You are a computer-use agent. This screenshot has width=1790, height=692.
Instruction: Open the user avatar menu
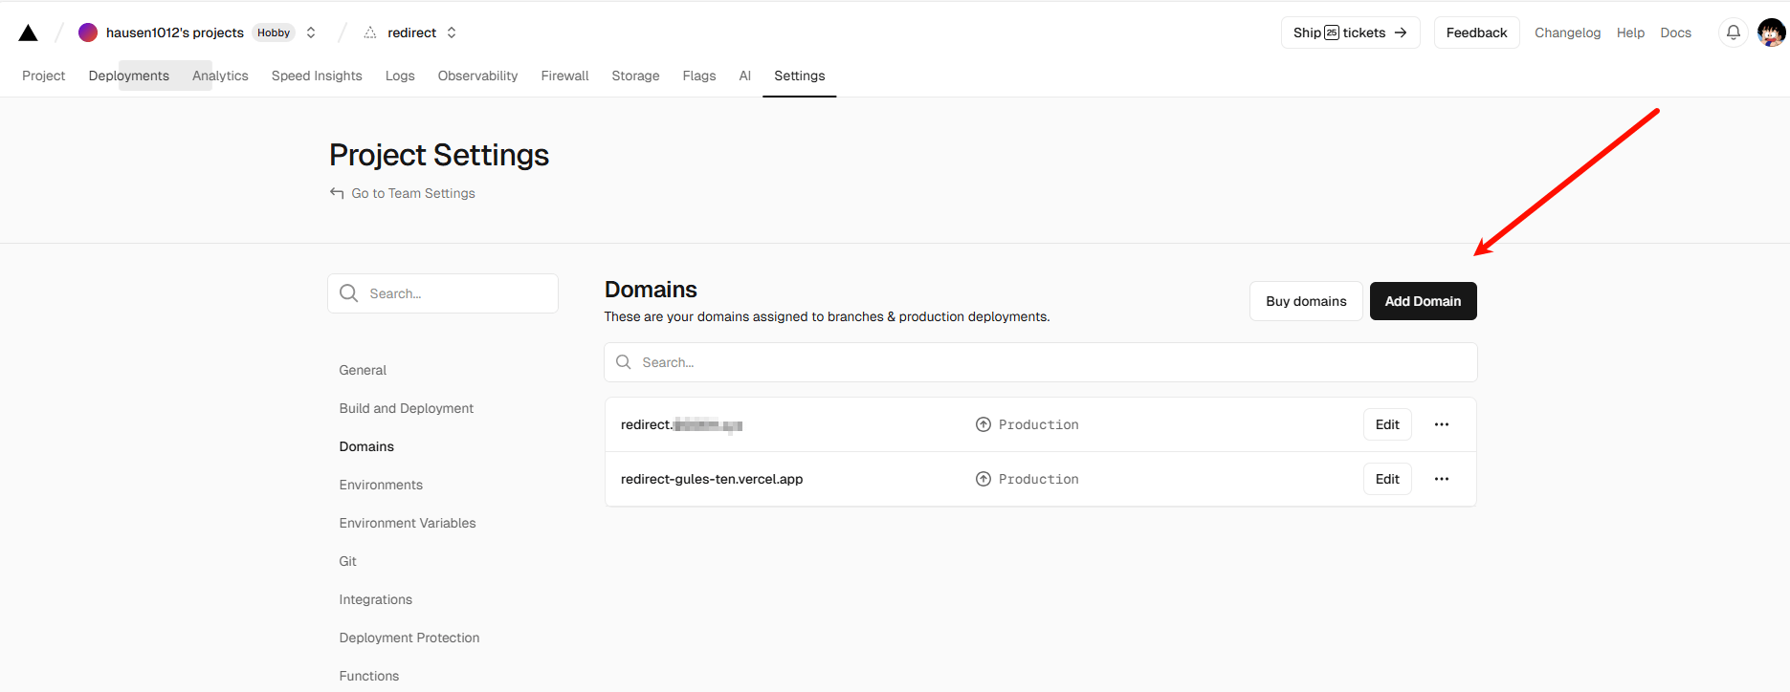[1771, 32]
